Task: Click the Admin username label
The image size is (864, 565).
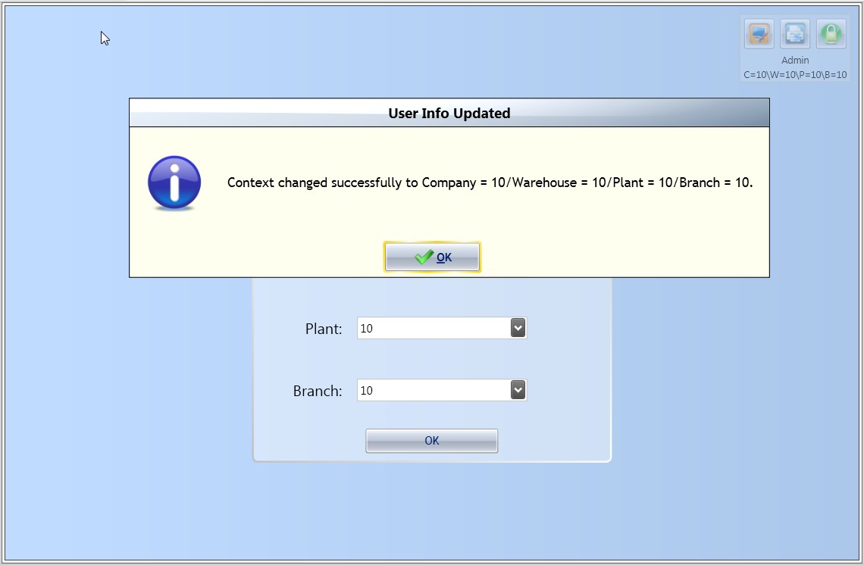Action: [x=795, y=60]
